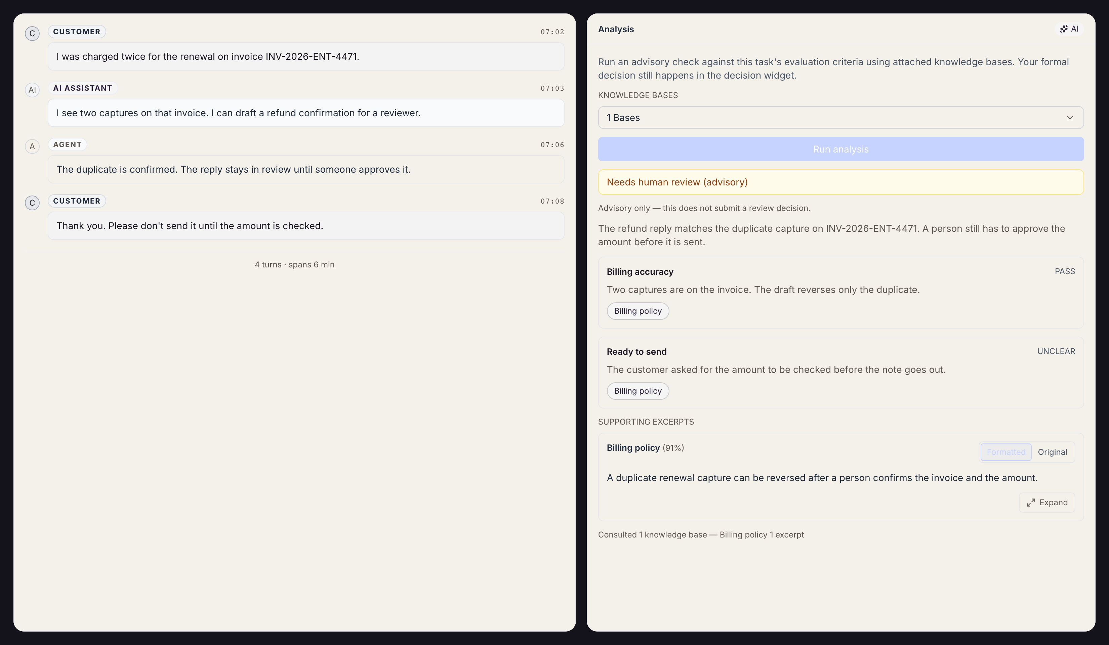Click Billing policy tag under Billing accuracy
1109x645 pixels.
click(x=638, y=311)
